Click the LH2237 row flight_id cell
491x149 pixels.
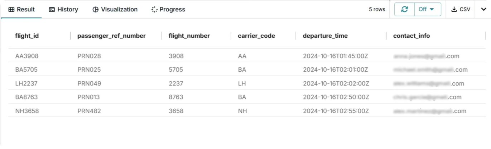click(27, 83)
